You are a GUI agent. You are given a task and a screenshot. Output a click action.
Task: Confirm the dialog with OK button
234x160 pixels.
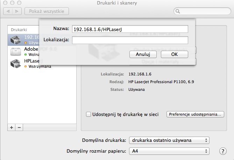click(175, 54)
